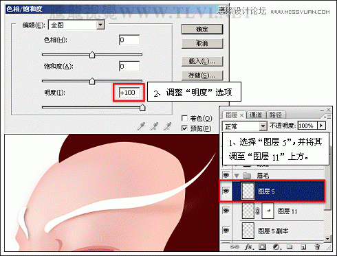
Task: Click the 明度(I) +100 value field
Action: (x=129, y=93)
